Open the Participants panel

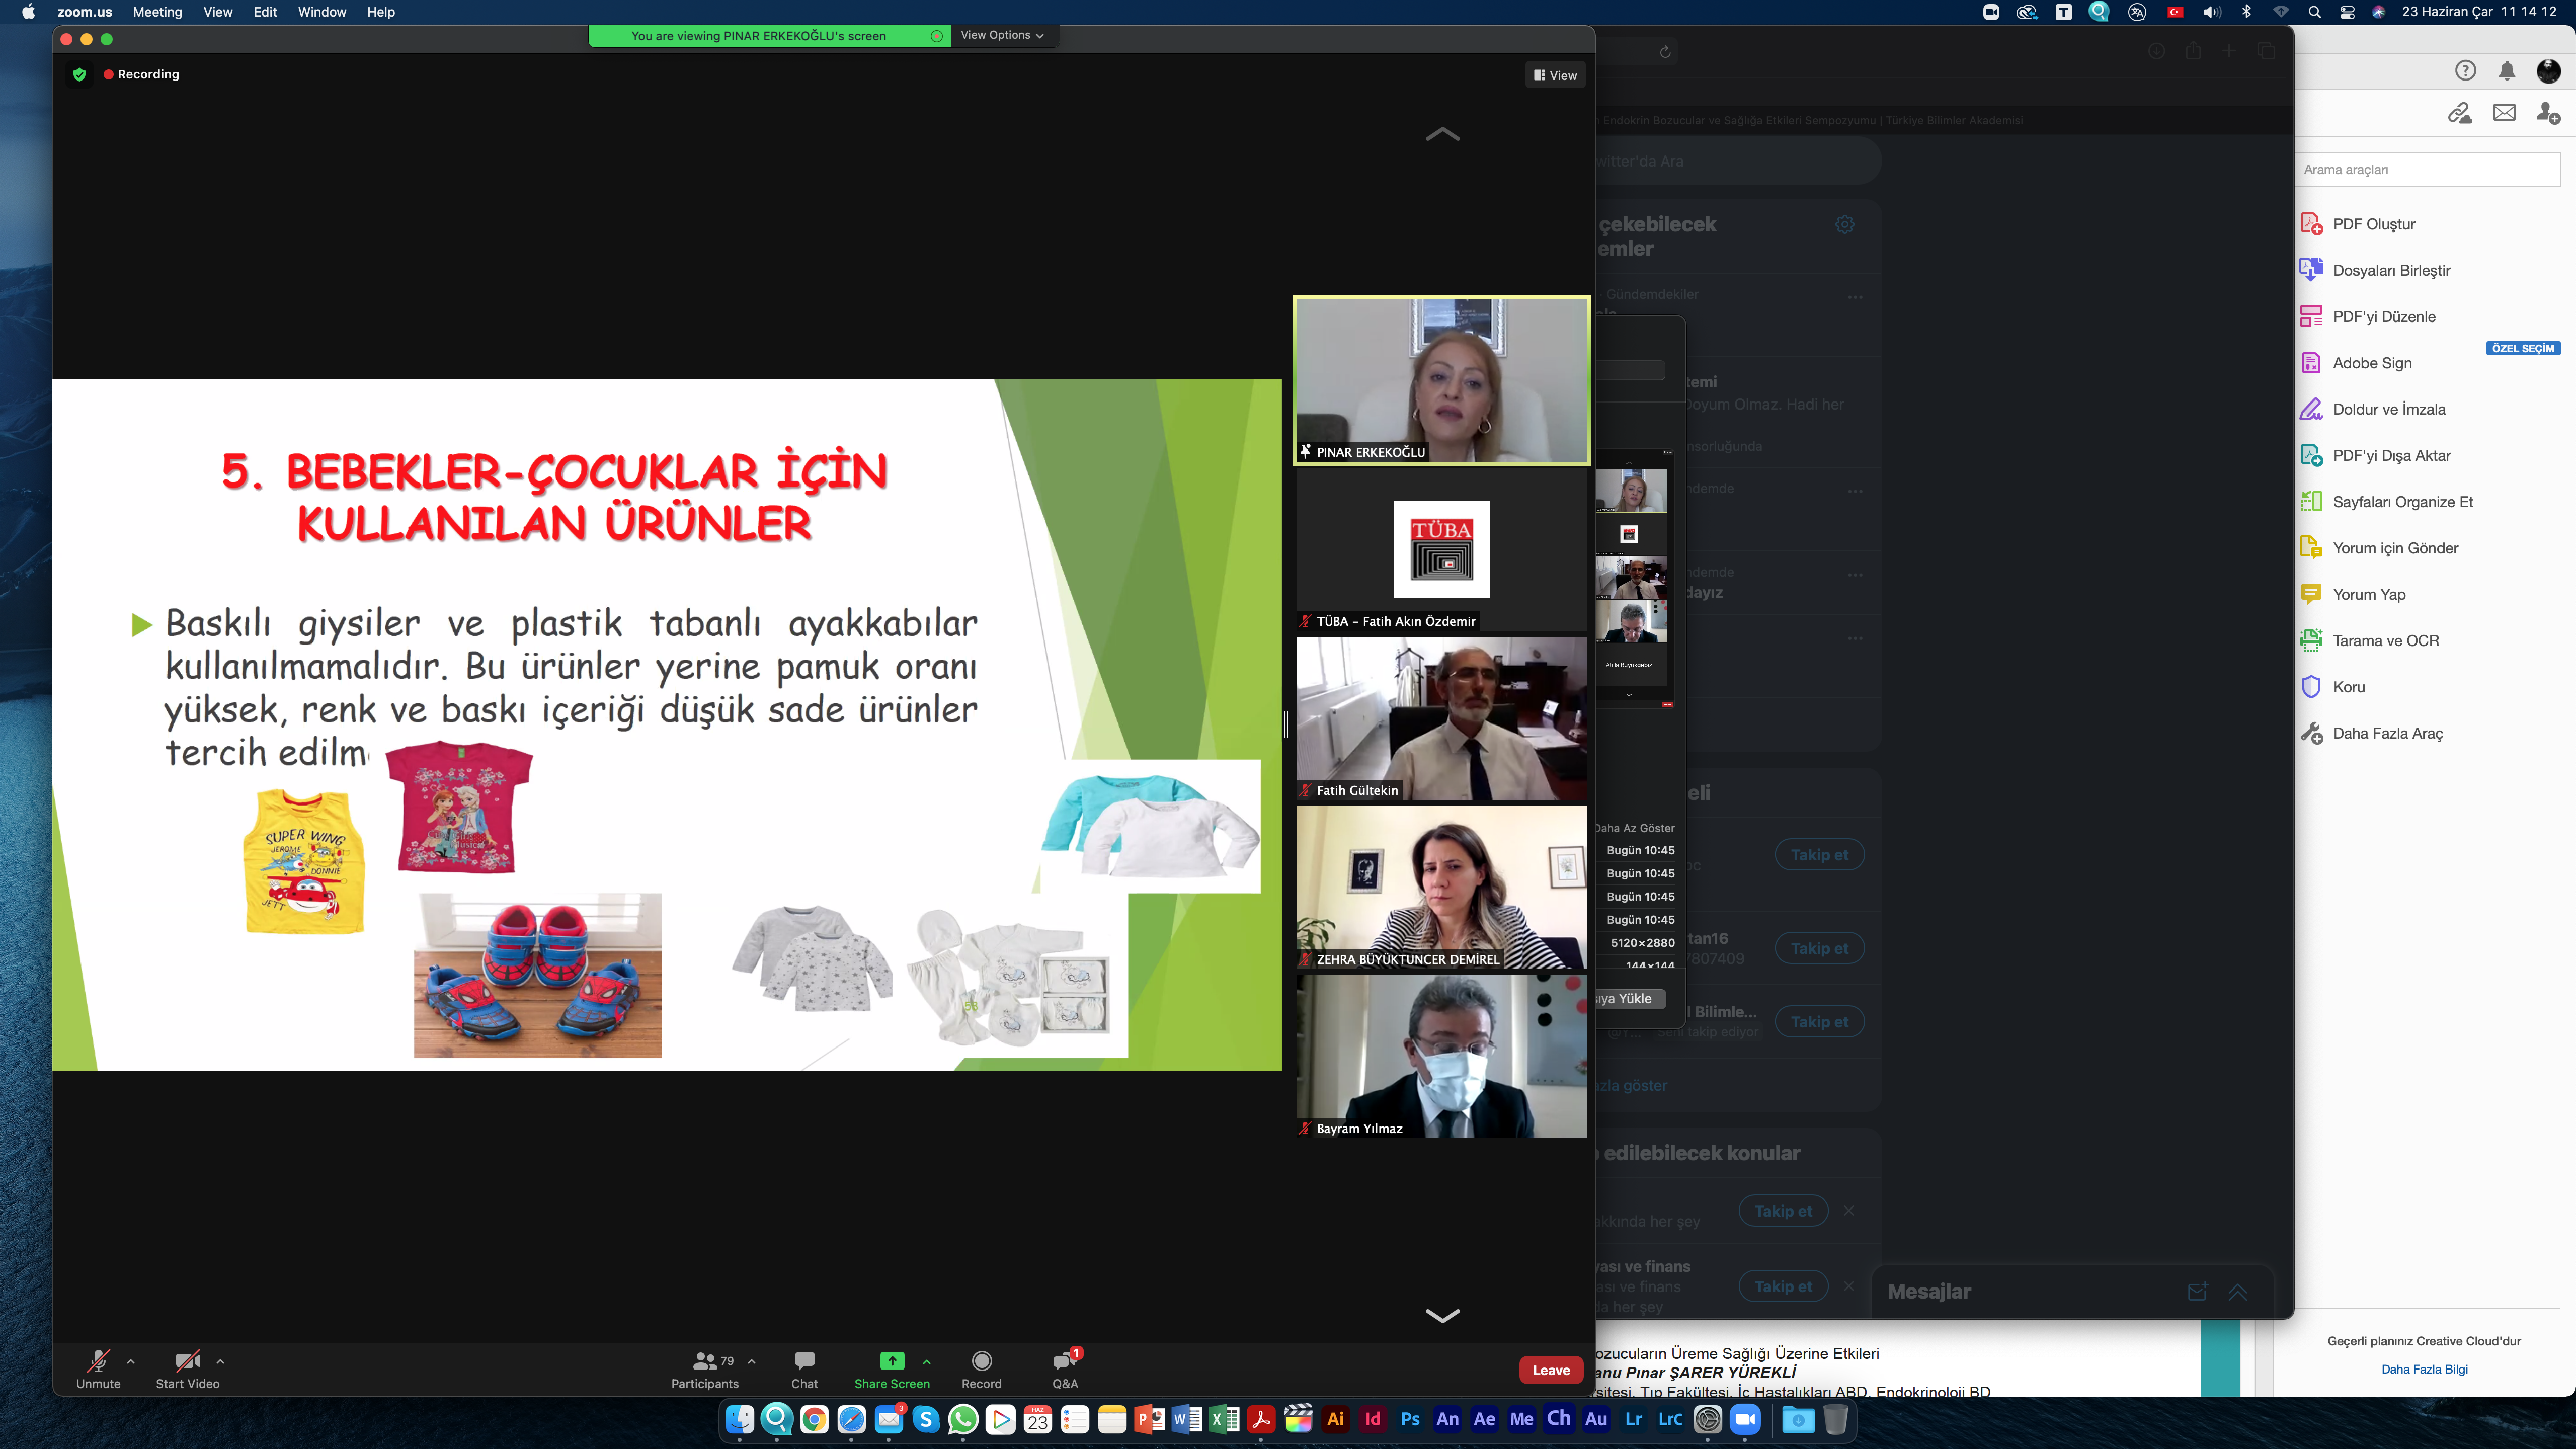[x=705, y=1369]
